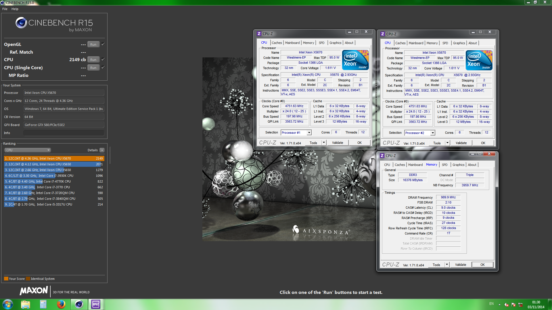Image resolution: width=552 pixels, height=310 pixels.
Task: Toggle the CPU (Single Core) test checkbox
Action: tap(103, 67)
